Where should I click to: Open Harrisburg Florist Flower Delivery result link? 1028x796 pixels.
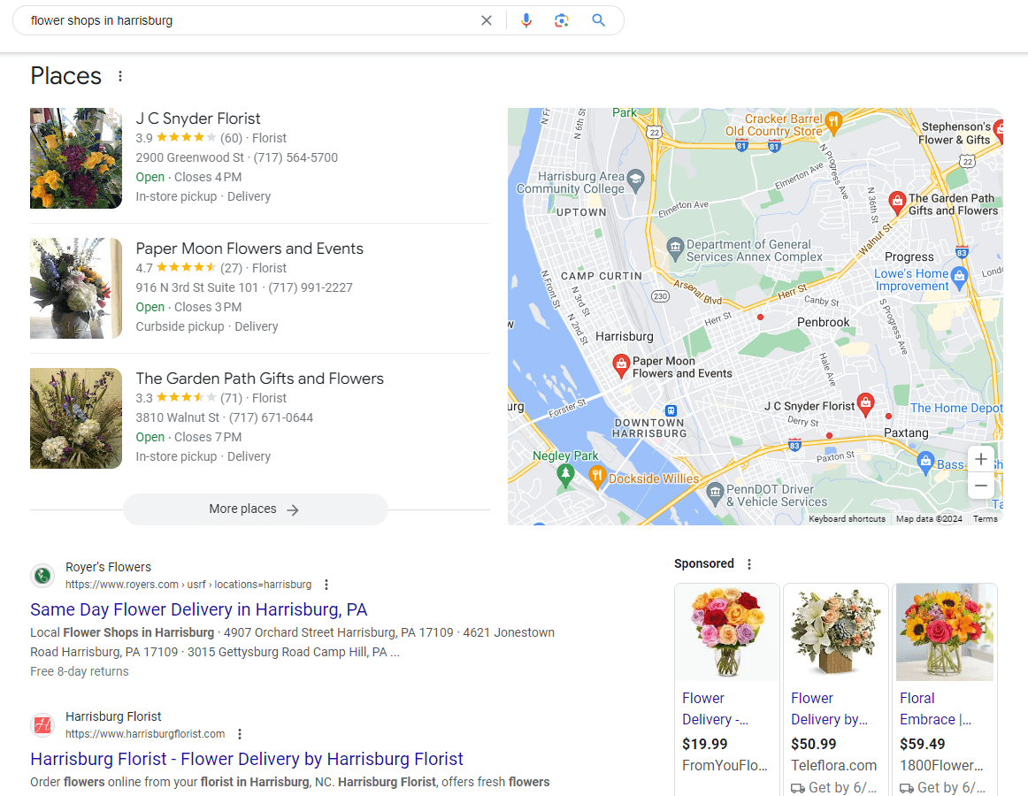247,759
